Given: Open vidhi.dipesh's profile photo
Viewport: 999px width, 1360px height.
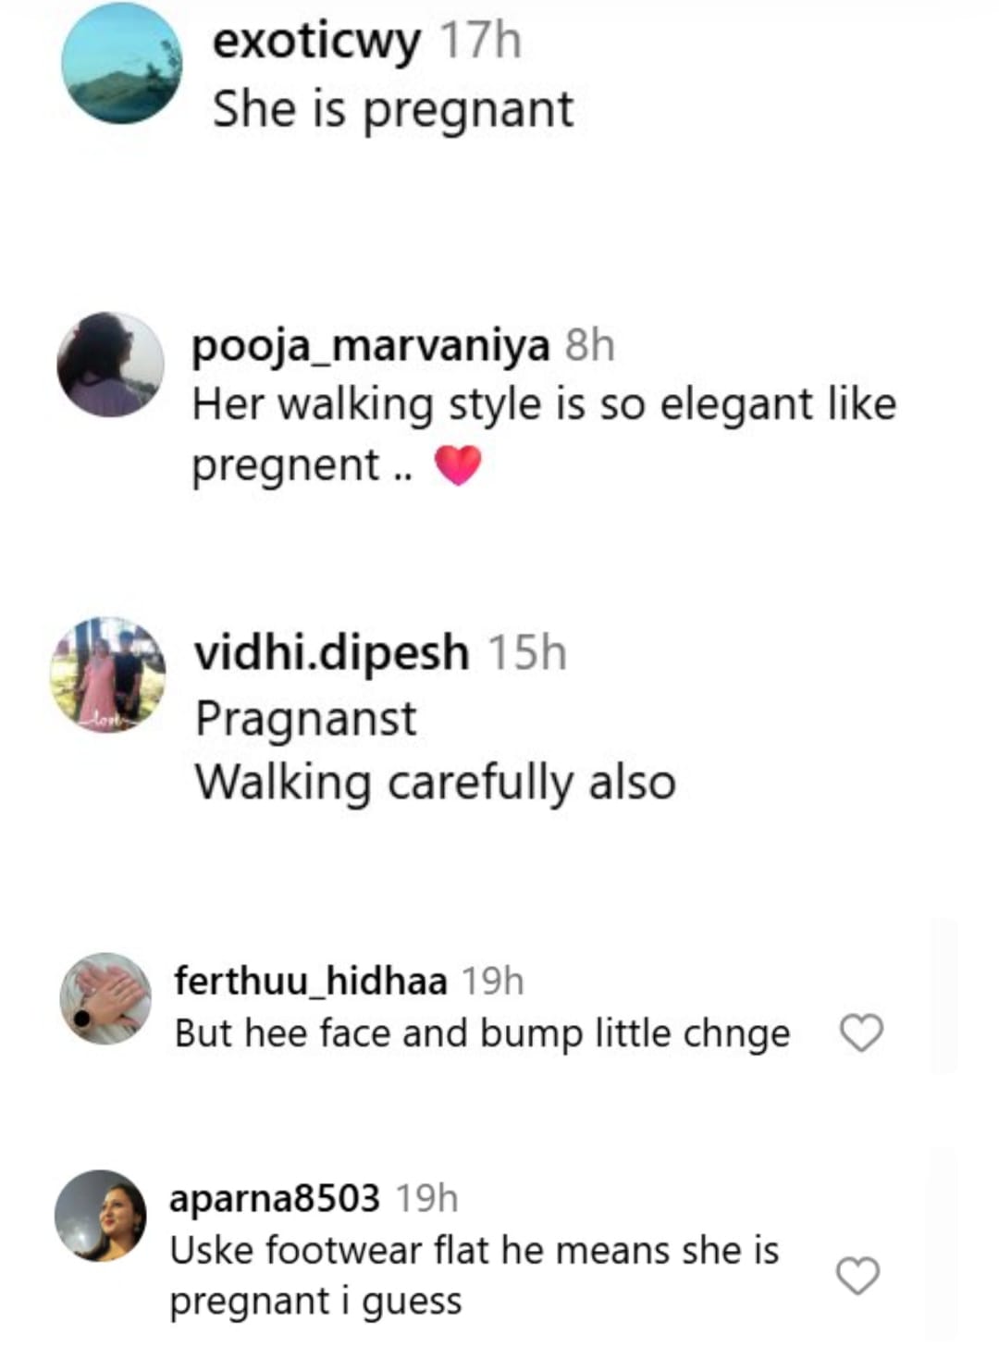Looking at the screenshot, I should pyautogui.click(x=108, y=674).
